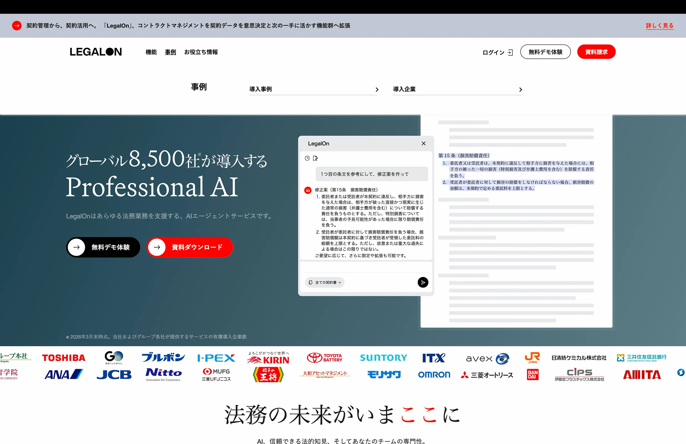The width and height of the screenshot is (686, 444).
Task: Click the ITX logo
Action: pyautogui.click(x=434, y=358)
